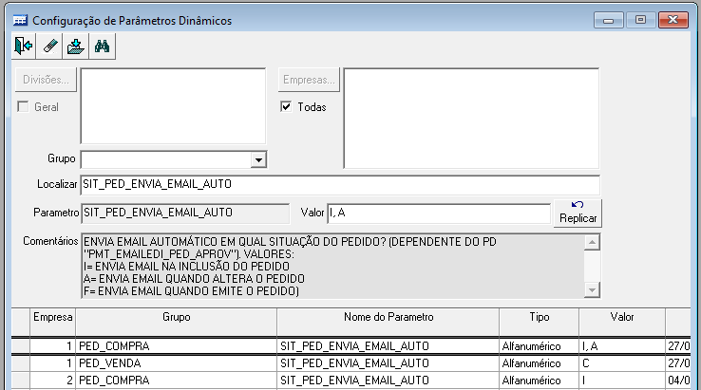Viewport: 701px width, 390px height.
Task: Close the Configuração de Parâmetros Dinâmicos window
Action: click(x=673, y=21)
